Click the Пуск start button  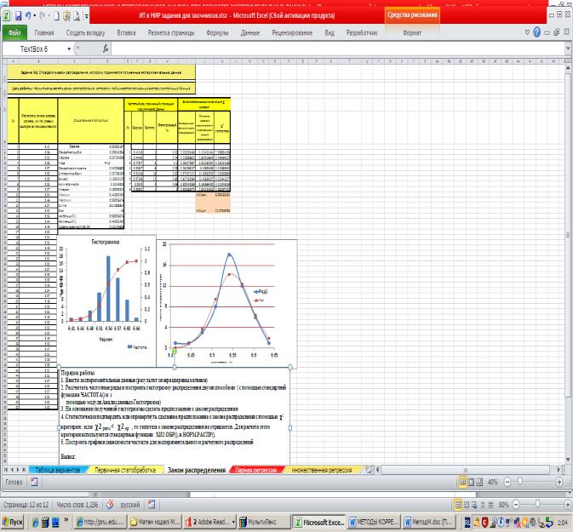point(16,523)
